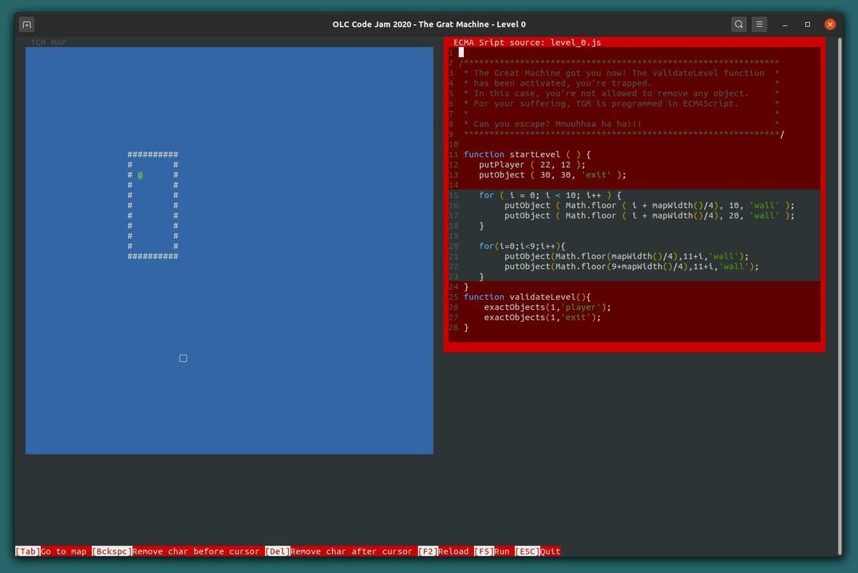Click the [Bckspc] Remove char before cursor hint

tap(176, 552)
